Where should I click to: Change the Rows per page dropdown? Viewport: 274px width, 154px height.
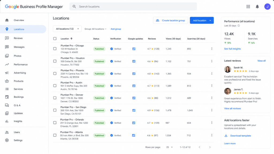[169, 147]
